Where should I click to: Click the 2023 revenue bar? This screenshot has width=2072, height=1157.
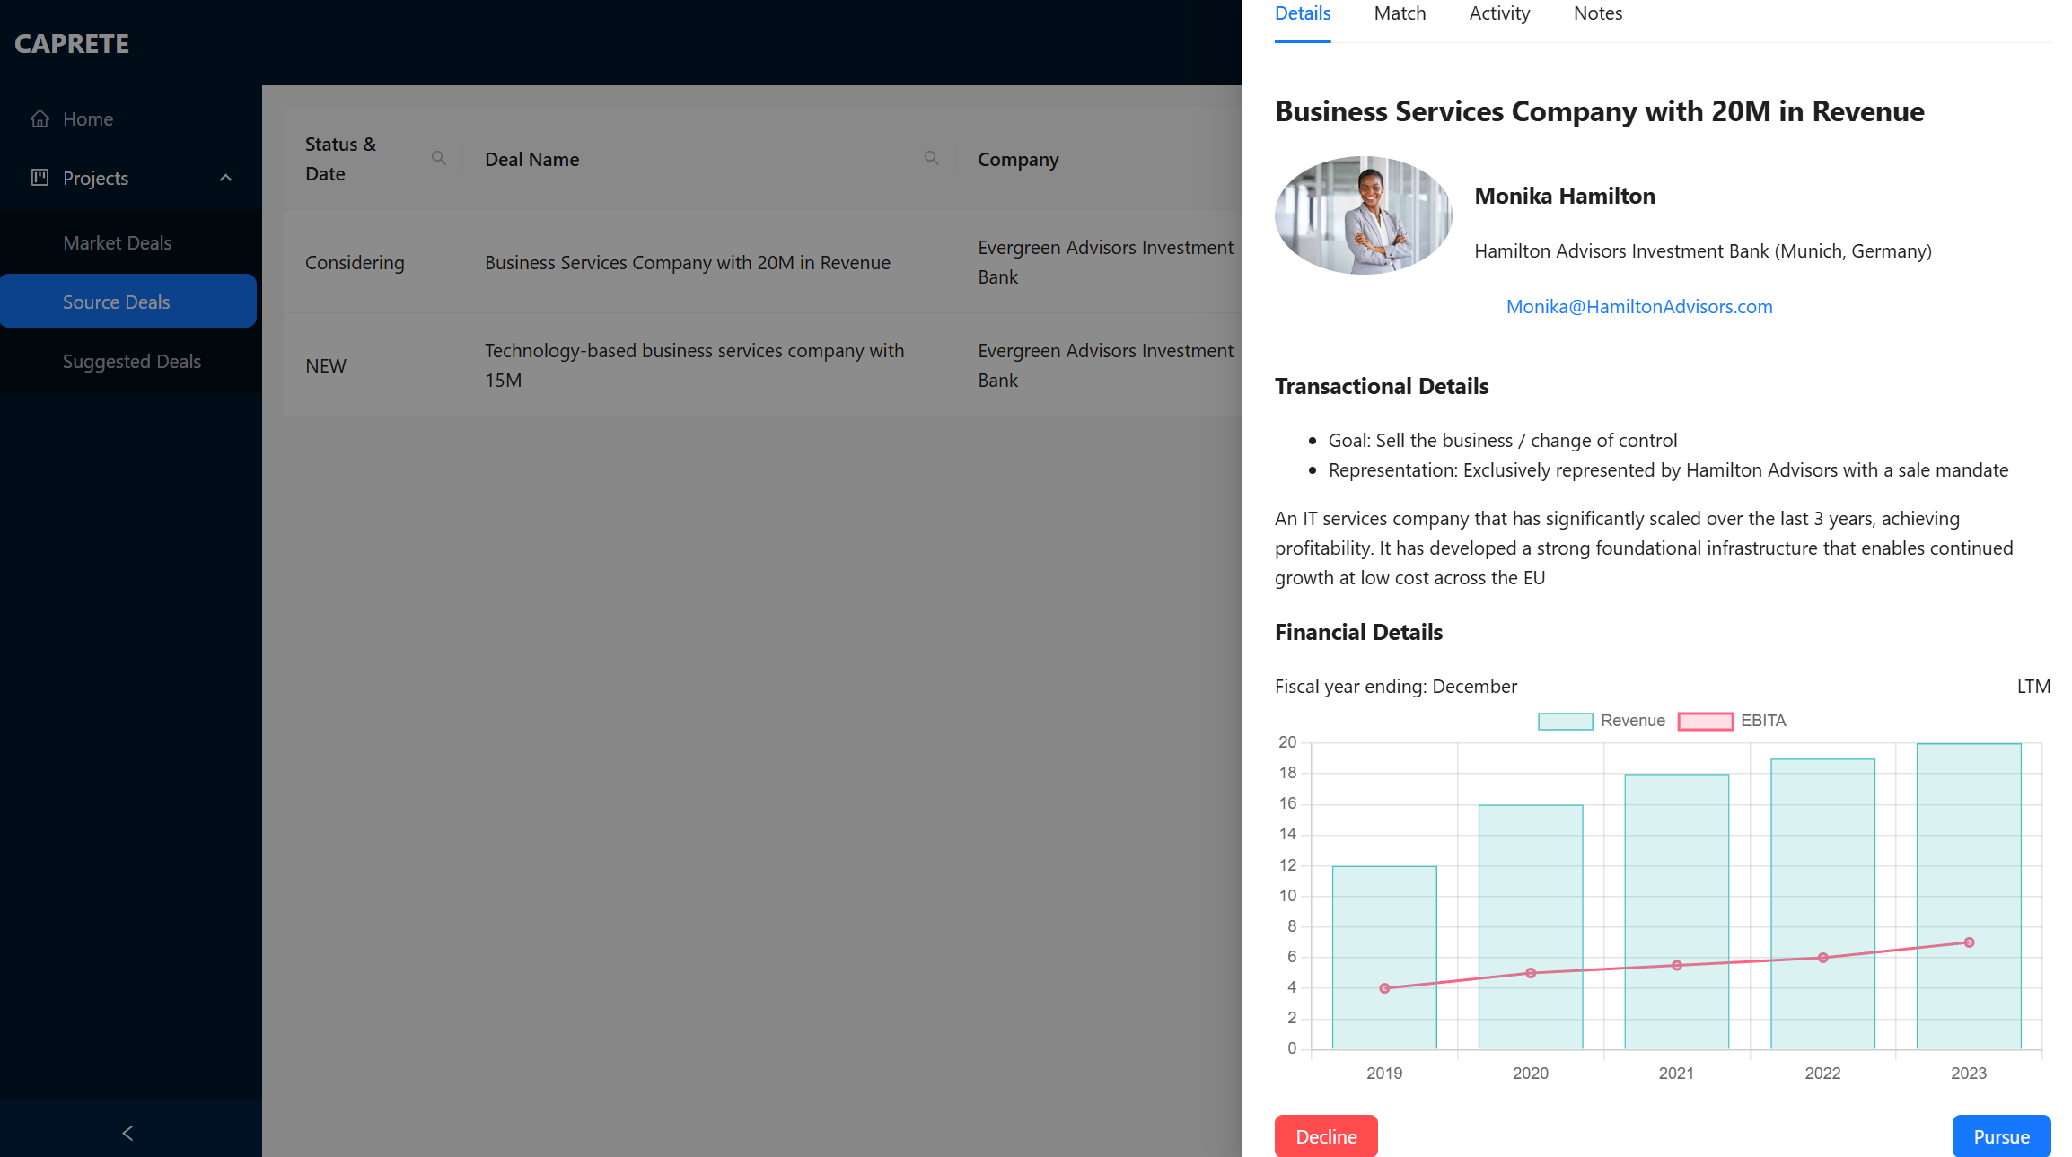(x=1968, y=844)
